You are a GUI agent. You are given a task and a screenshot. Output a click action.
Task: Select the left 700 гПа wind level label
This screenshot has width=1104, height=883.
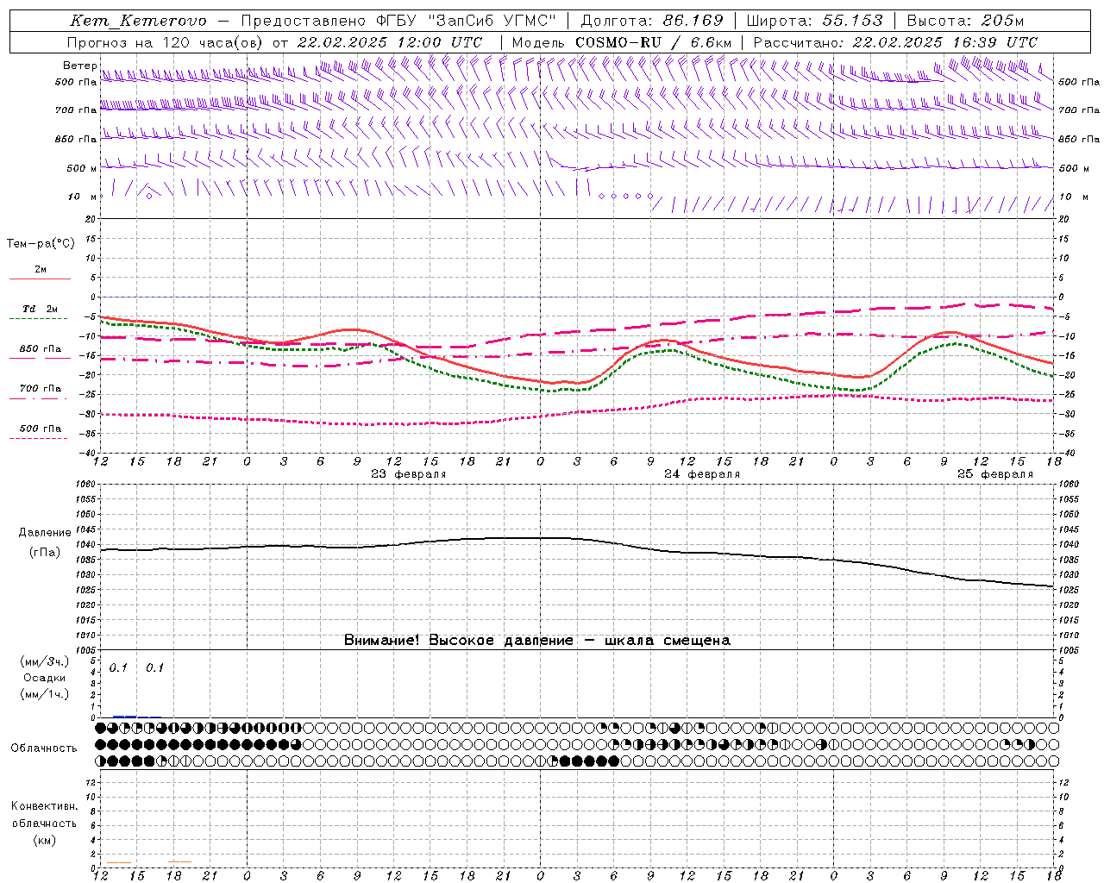pos(76,110)
